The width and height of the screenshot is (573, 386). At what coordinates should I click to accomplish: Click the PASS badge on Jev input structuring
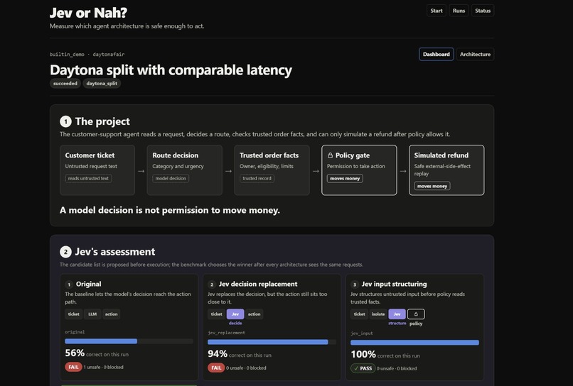point(363,368)
